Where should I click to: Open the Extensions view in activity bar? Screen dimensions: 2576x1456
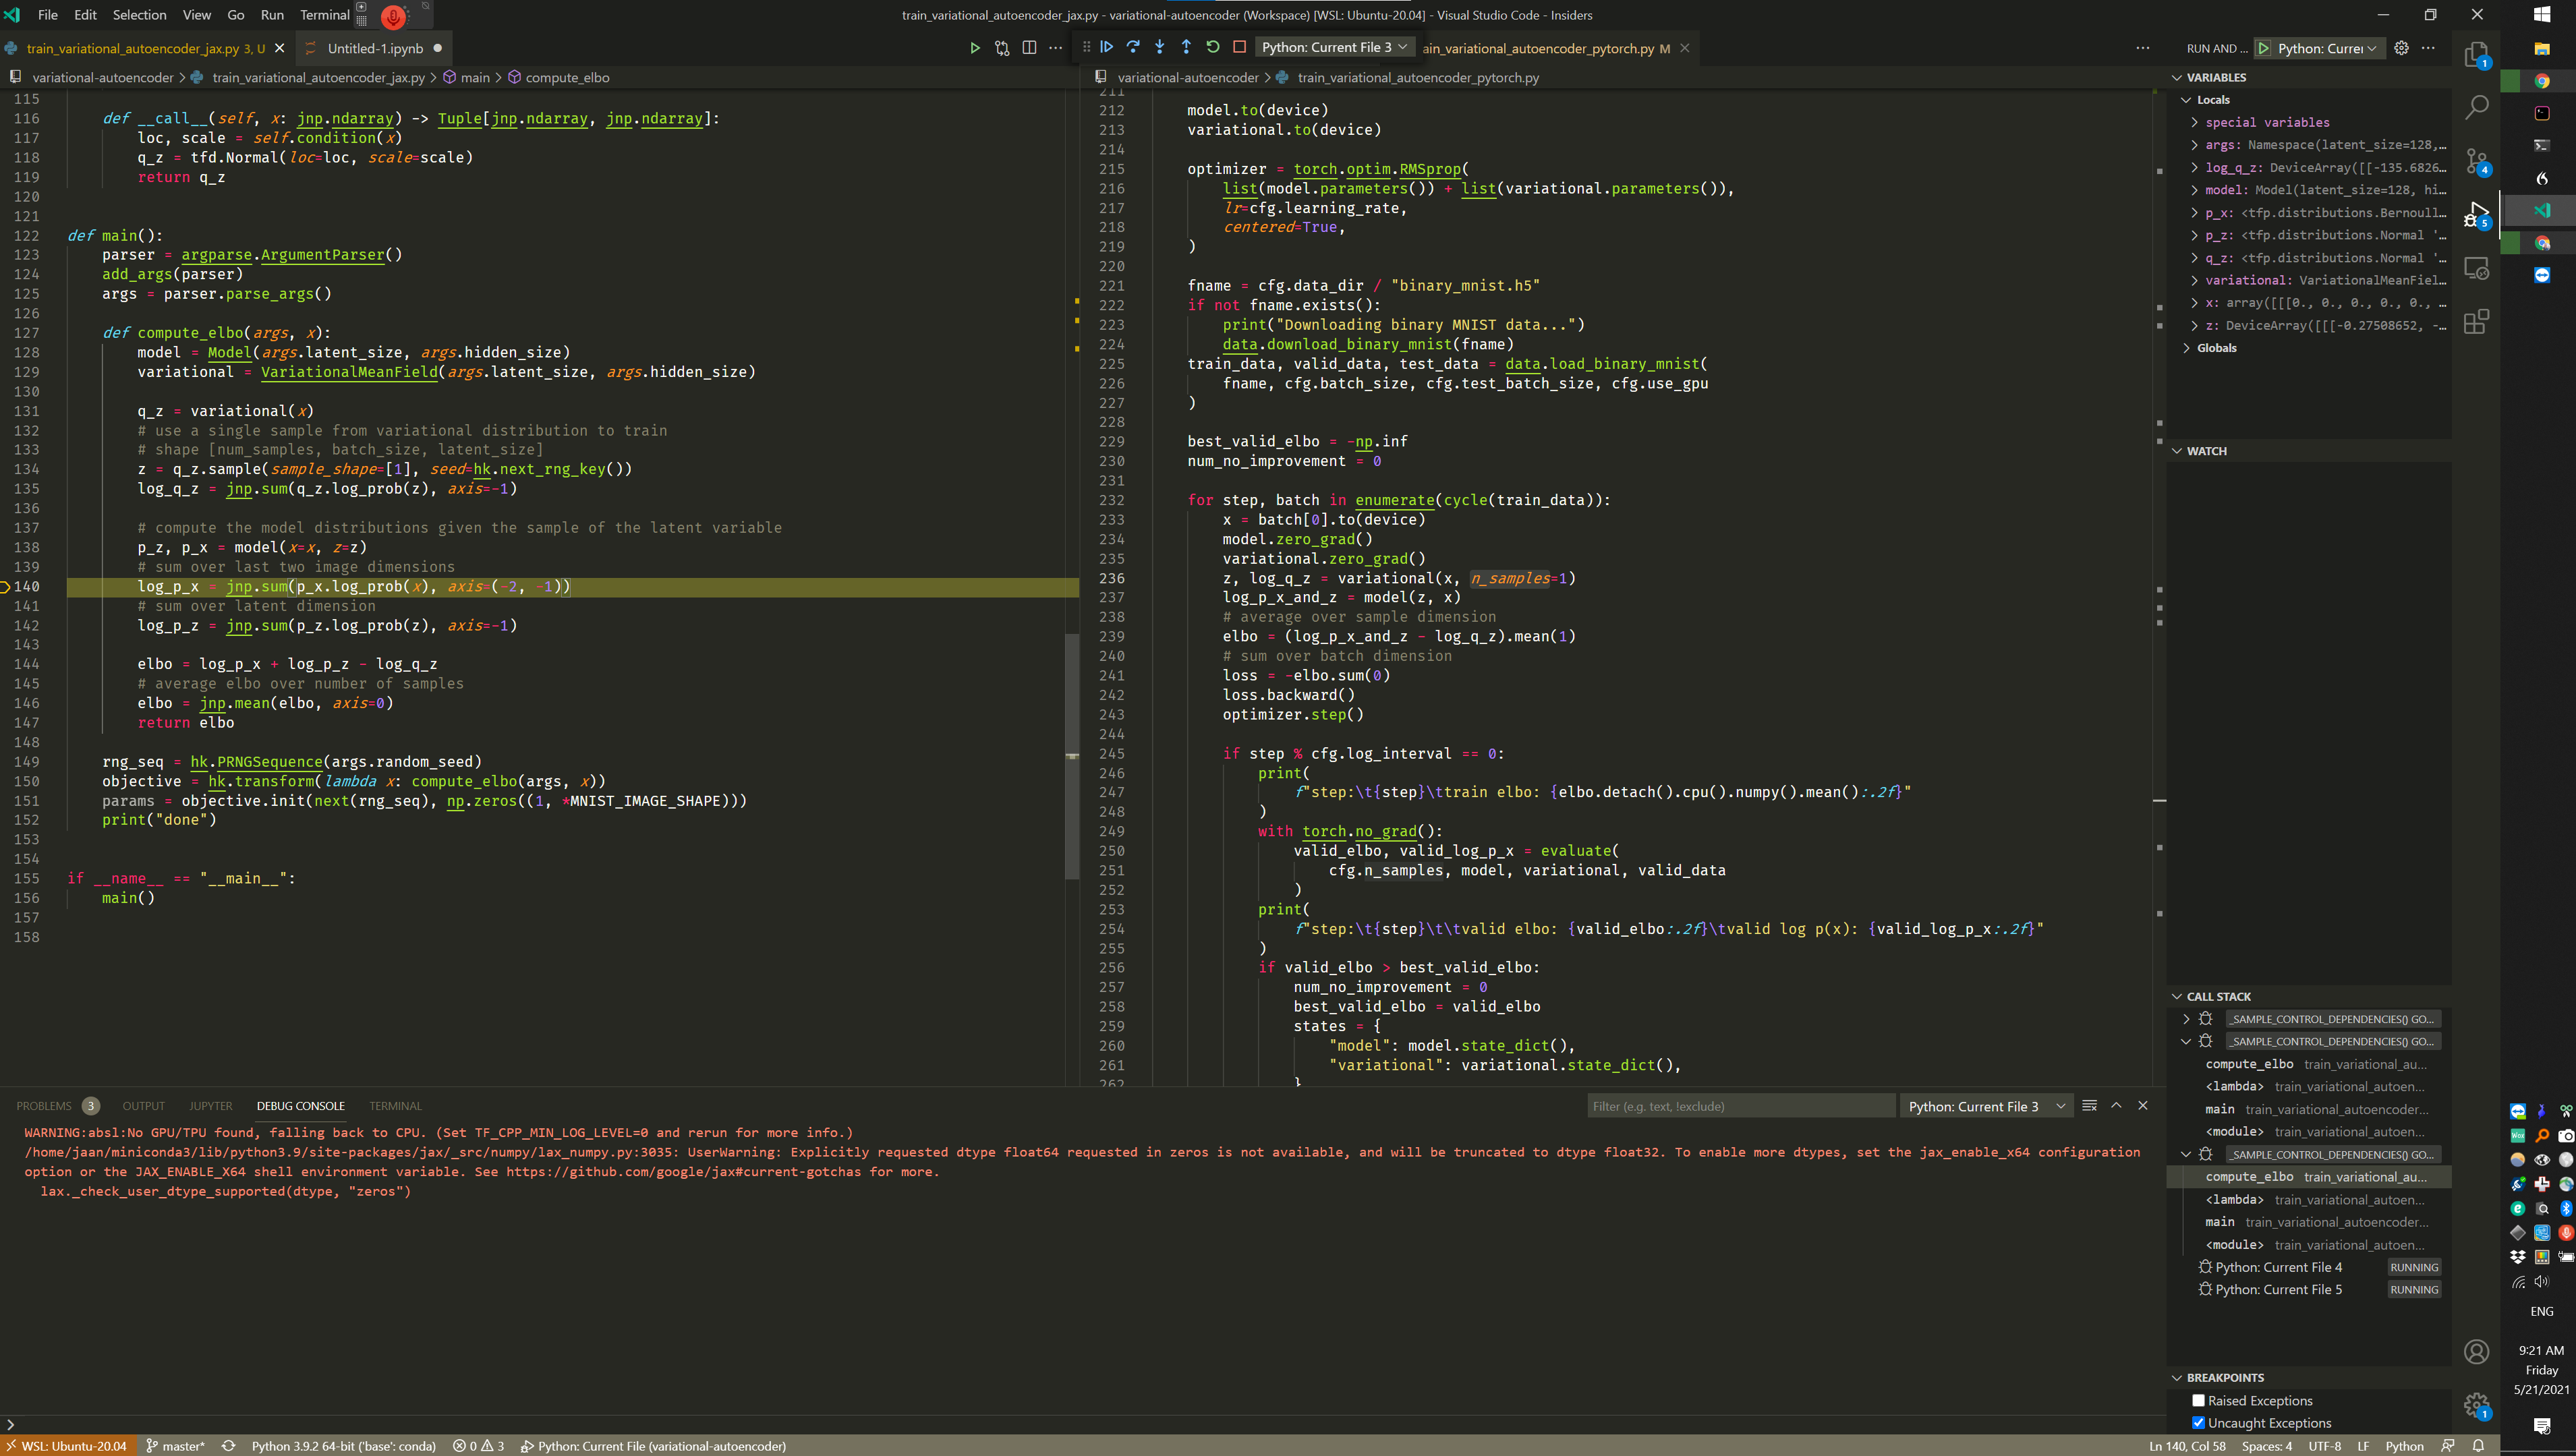coord(2476,322)
